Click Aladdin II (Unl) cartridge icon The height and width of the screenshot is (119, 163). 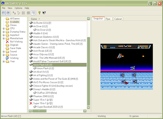31,33
